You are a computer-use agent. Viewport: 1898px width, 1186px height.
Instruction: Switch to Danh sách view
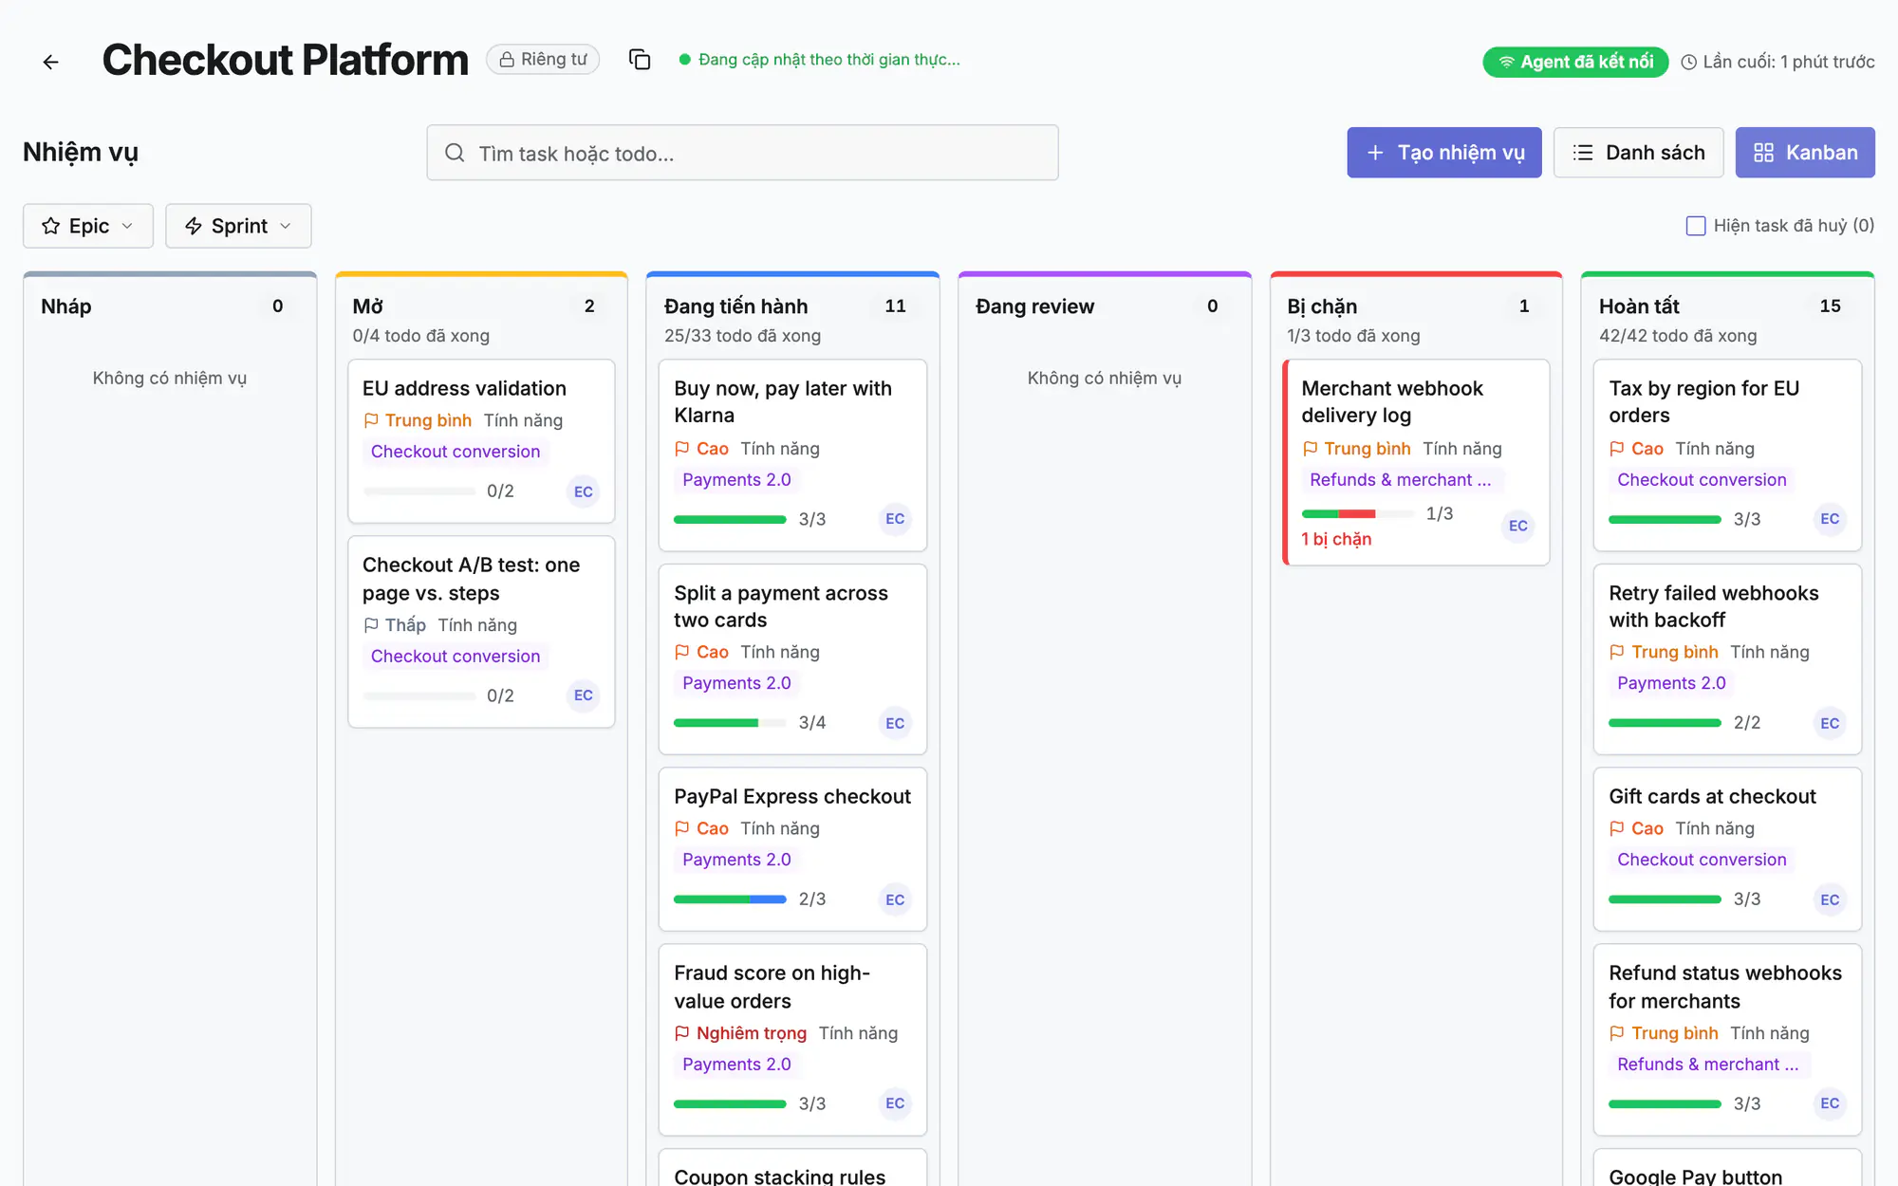(x=1638, y=153)
